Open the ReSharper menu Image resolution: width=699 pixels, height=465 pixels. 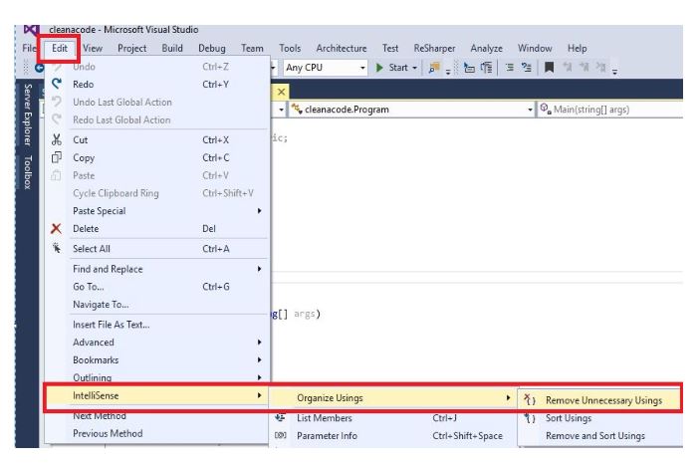point(433,48)
